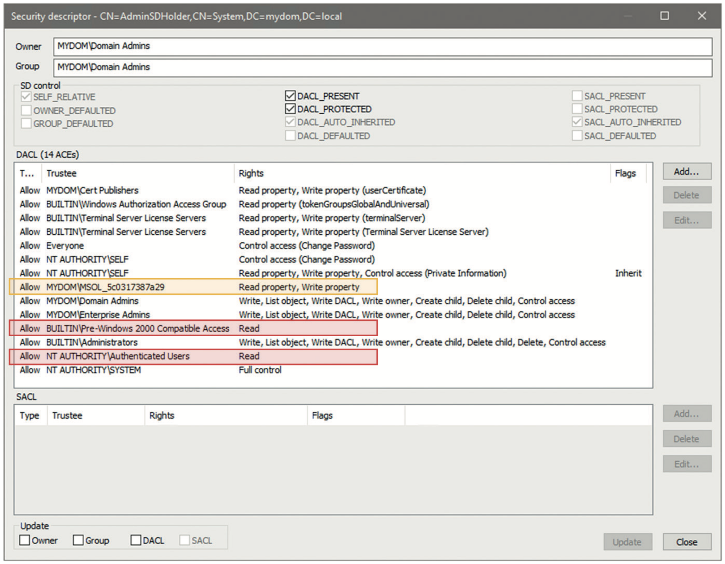The height and width of the screenshot is (564, 725).
Task: Check Owner in the Update section
Action: point(25,540)
